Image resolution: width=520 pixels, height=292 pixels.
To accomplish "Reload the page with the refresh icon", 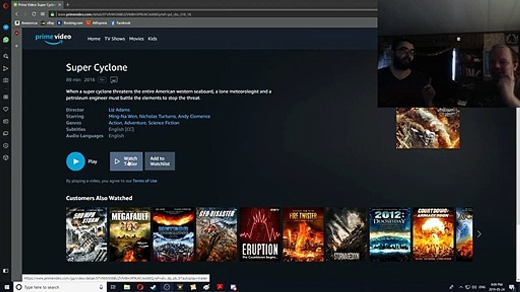I will [x=33, y=14].
